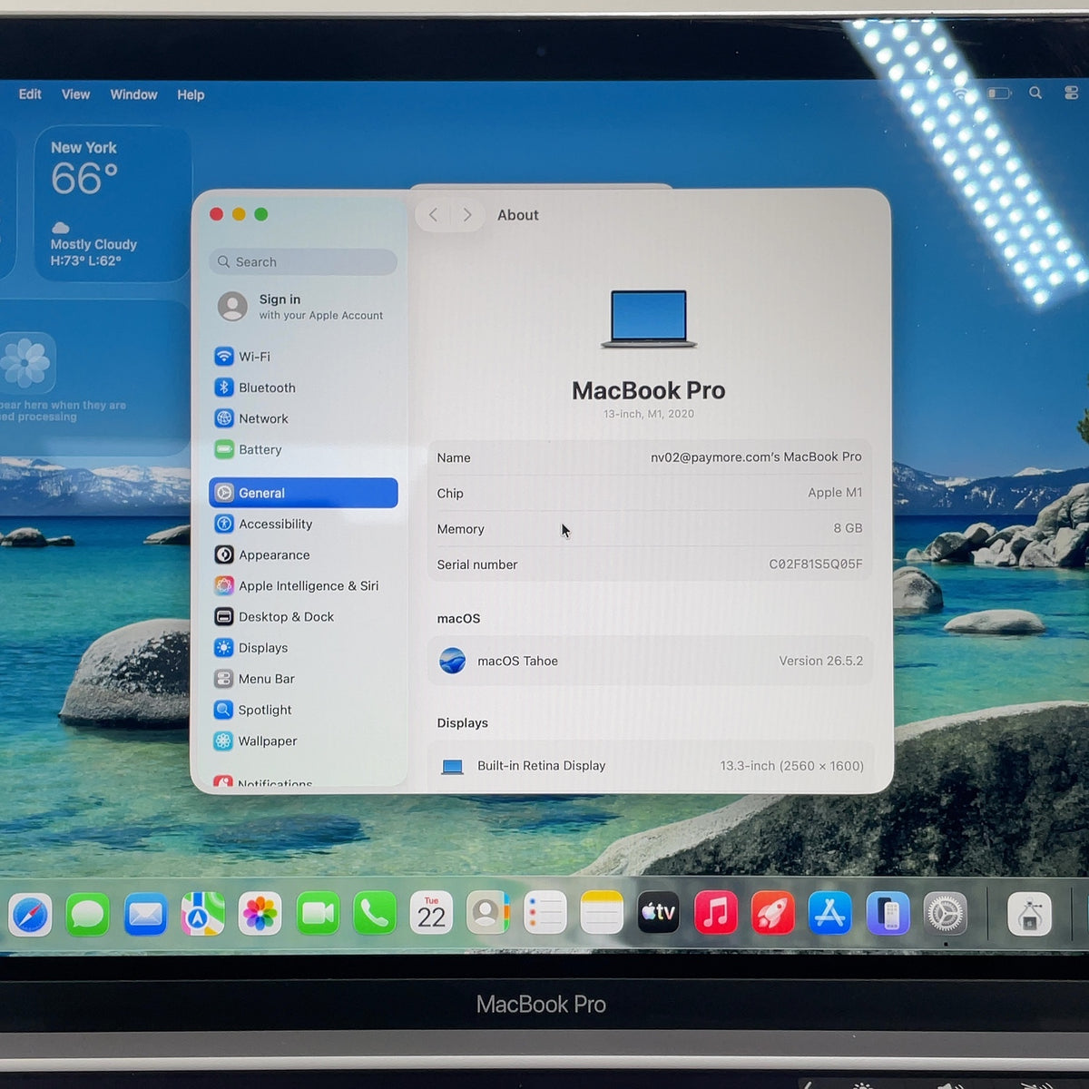The height and width of the screenshot is (1089, 1089).
Task: Open the Phone app in Dock
Action: pos(375,914)
